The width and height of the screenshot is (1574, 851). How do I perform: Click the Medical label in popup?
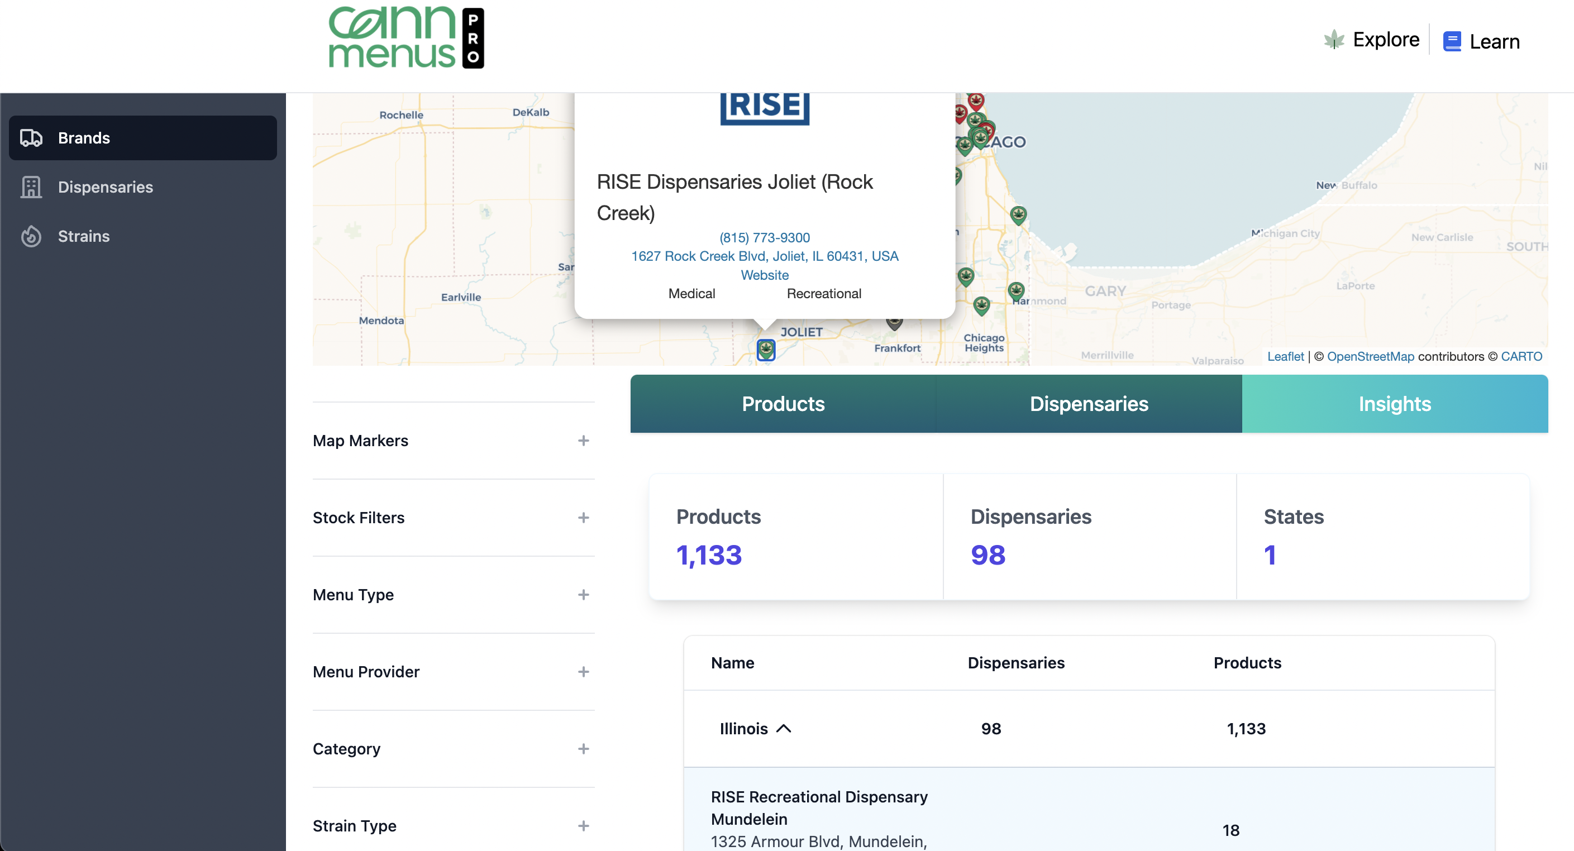pos(691,294)
